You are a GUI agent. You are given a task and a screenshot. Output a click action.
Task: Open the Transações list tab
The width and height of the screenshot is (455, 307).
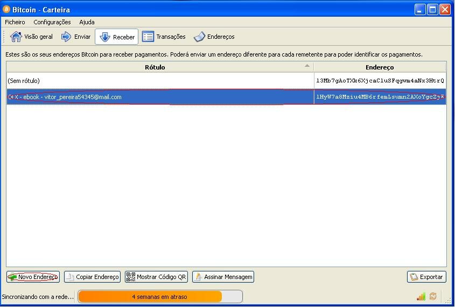point(164,37)
